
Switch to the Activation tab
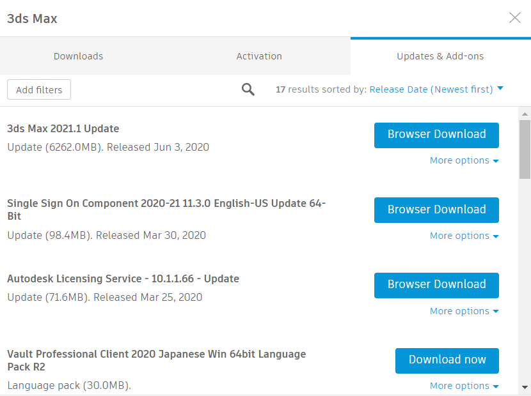tap(259, 56)
